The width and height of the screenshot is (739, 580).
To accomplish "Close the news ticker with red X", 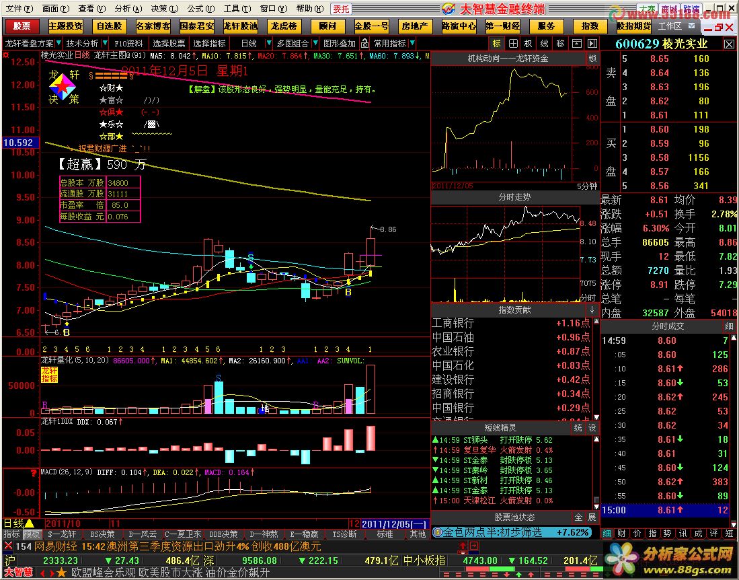I will tap(8, 546).
